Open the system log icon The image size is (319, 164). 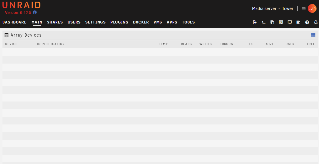point(298,22)
